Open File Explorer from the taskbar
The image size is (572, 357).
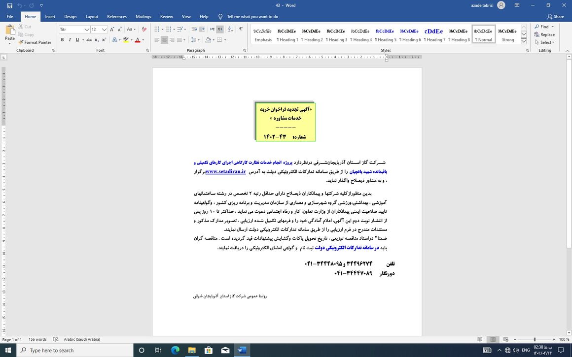click(192, 350)
